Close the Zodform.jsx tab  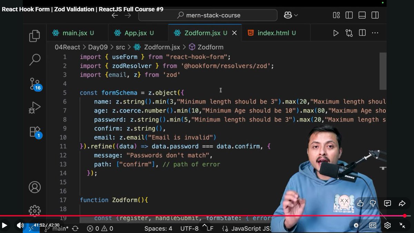234,33
